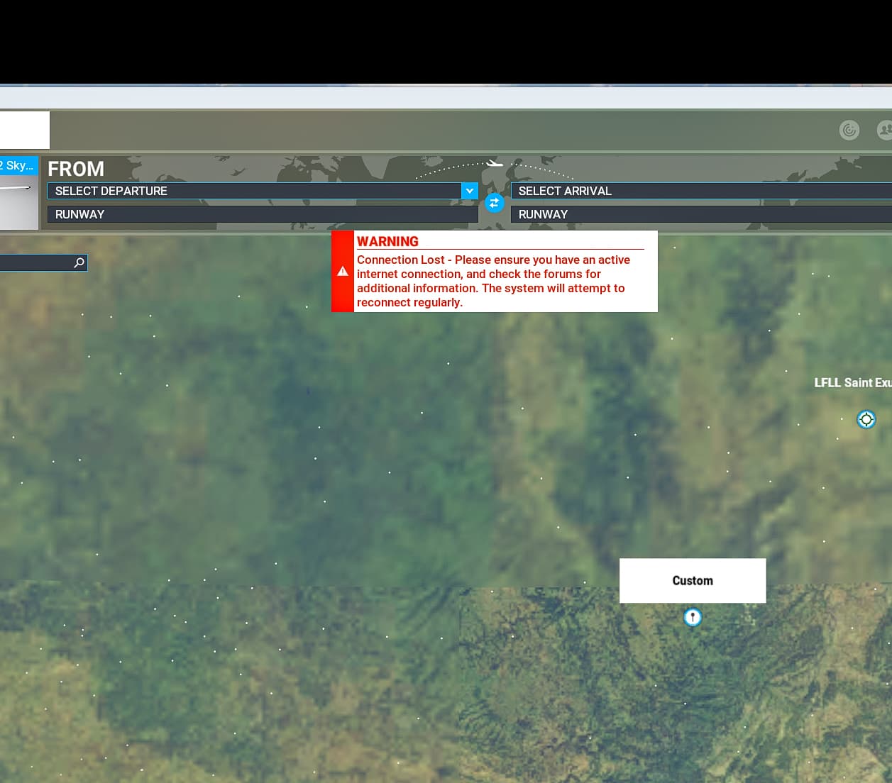Click the Custom waypoint label
892x783 pixels.
coord(693,581)
